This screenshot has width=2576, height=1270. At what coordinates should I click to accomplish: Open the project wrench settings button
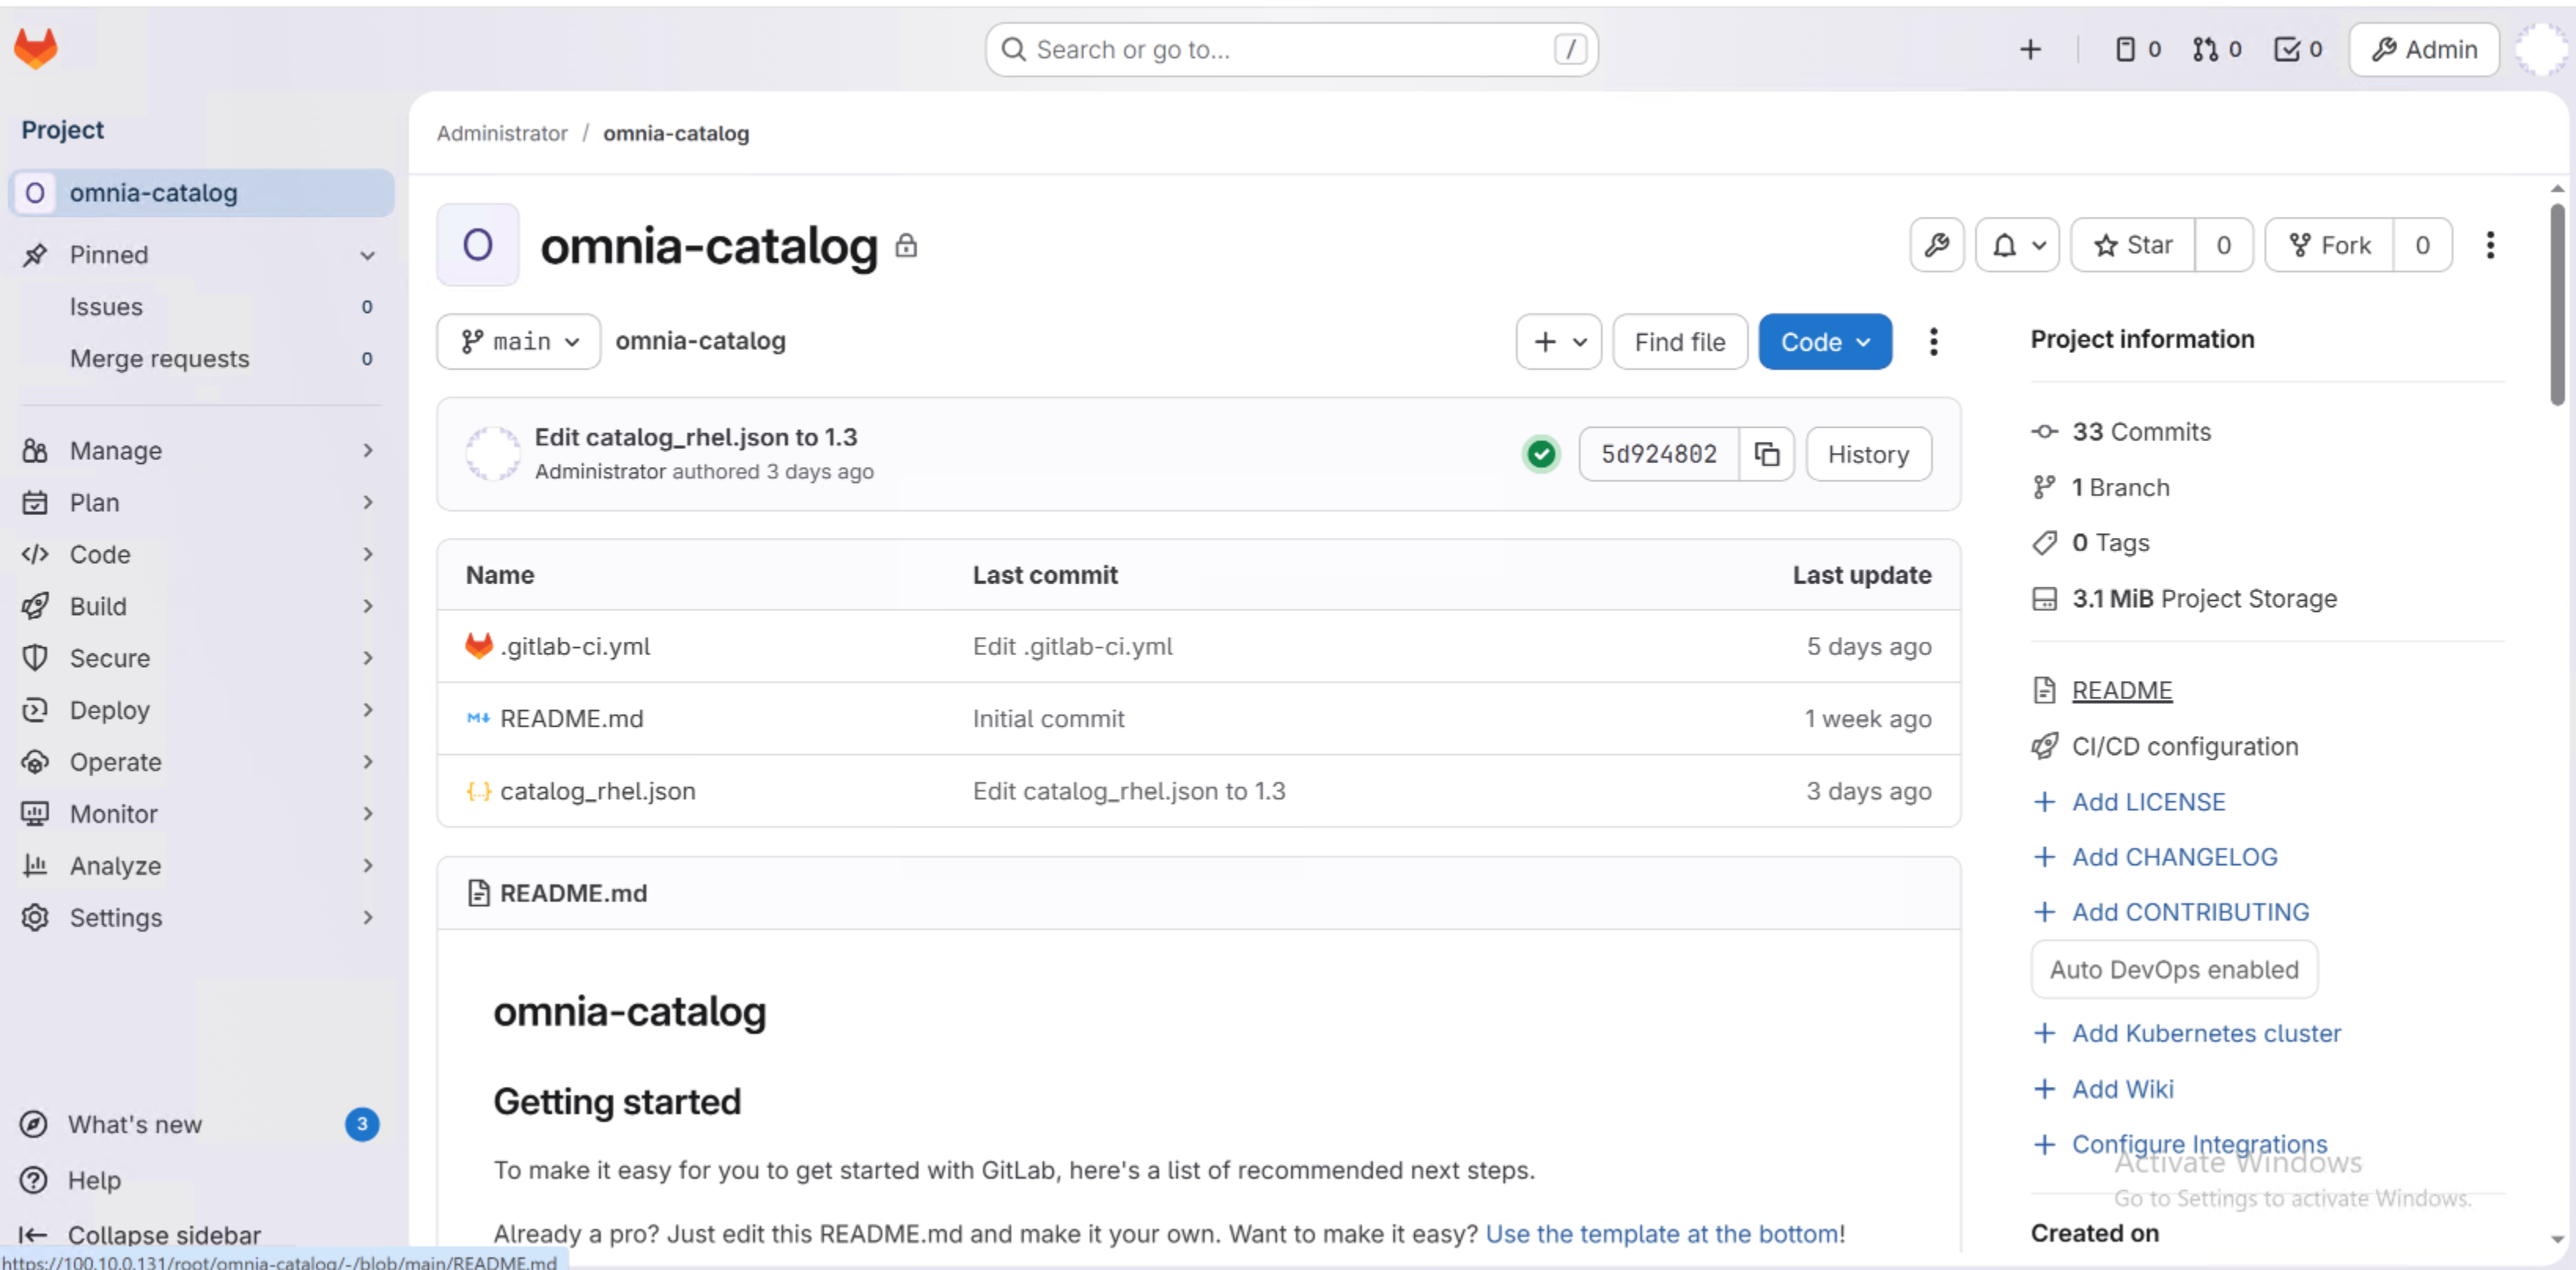1936,245
